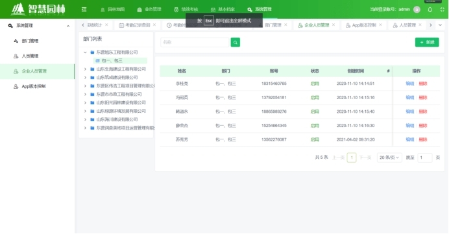Open 人员管理 in the sidebar
The image size is (449, 234).
(30, 56)
